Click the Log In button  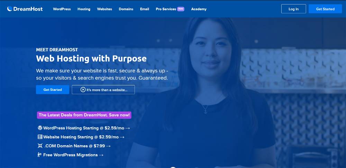coord(293,9)
